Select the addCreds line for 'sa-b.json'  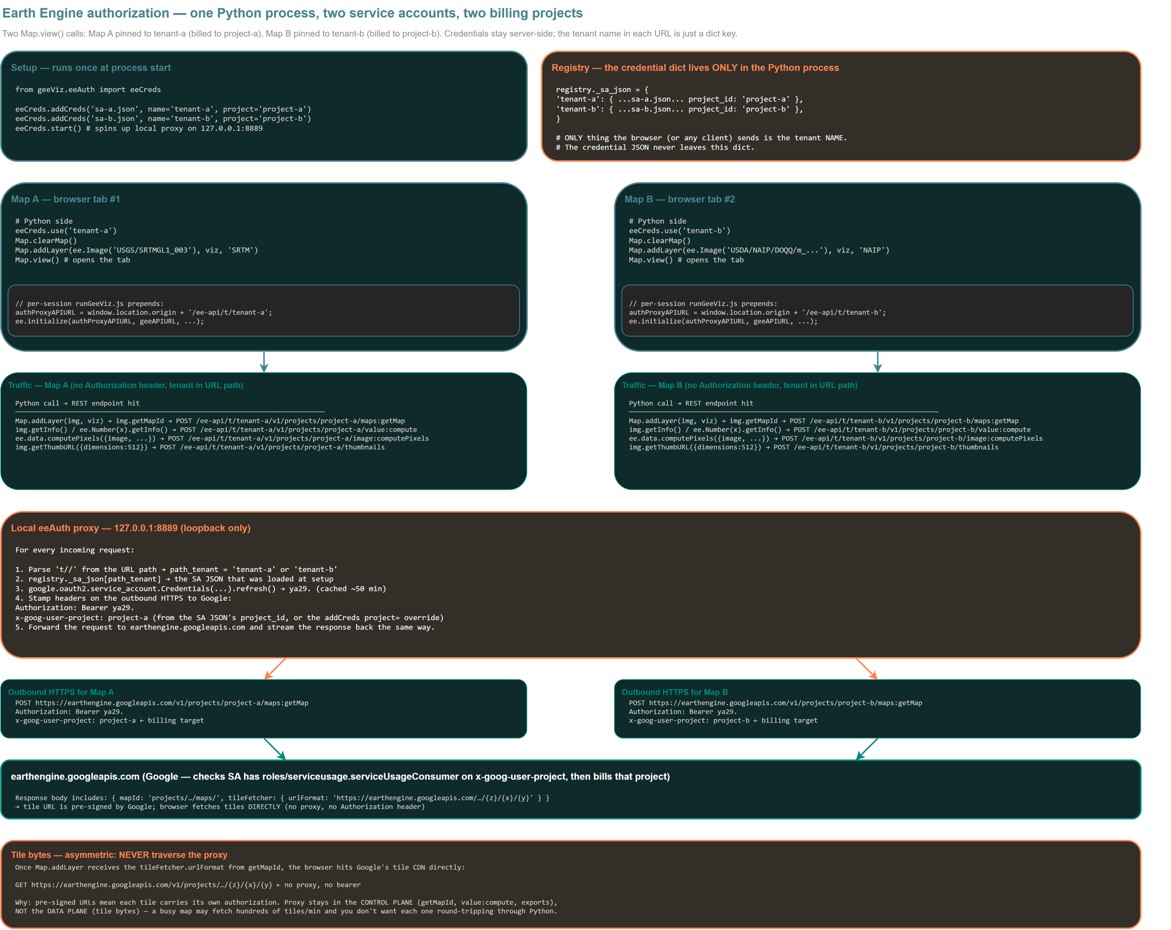164,118
